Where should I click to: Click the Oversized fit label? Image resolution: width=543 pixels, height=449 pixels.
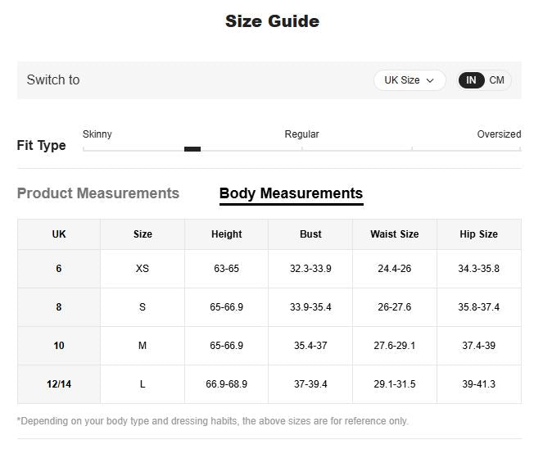tap(499, 134)
